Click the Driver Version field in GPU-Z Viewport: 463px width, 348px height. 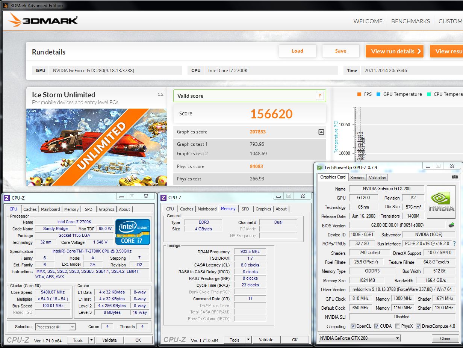tap(402, 290)
